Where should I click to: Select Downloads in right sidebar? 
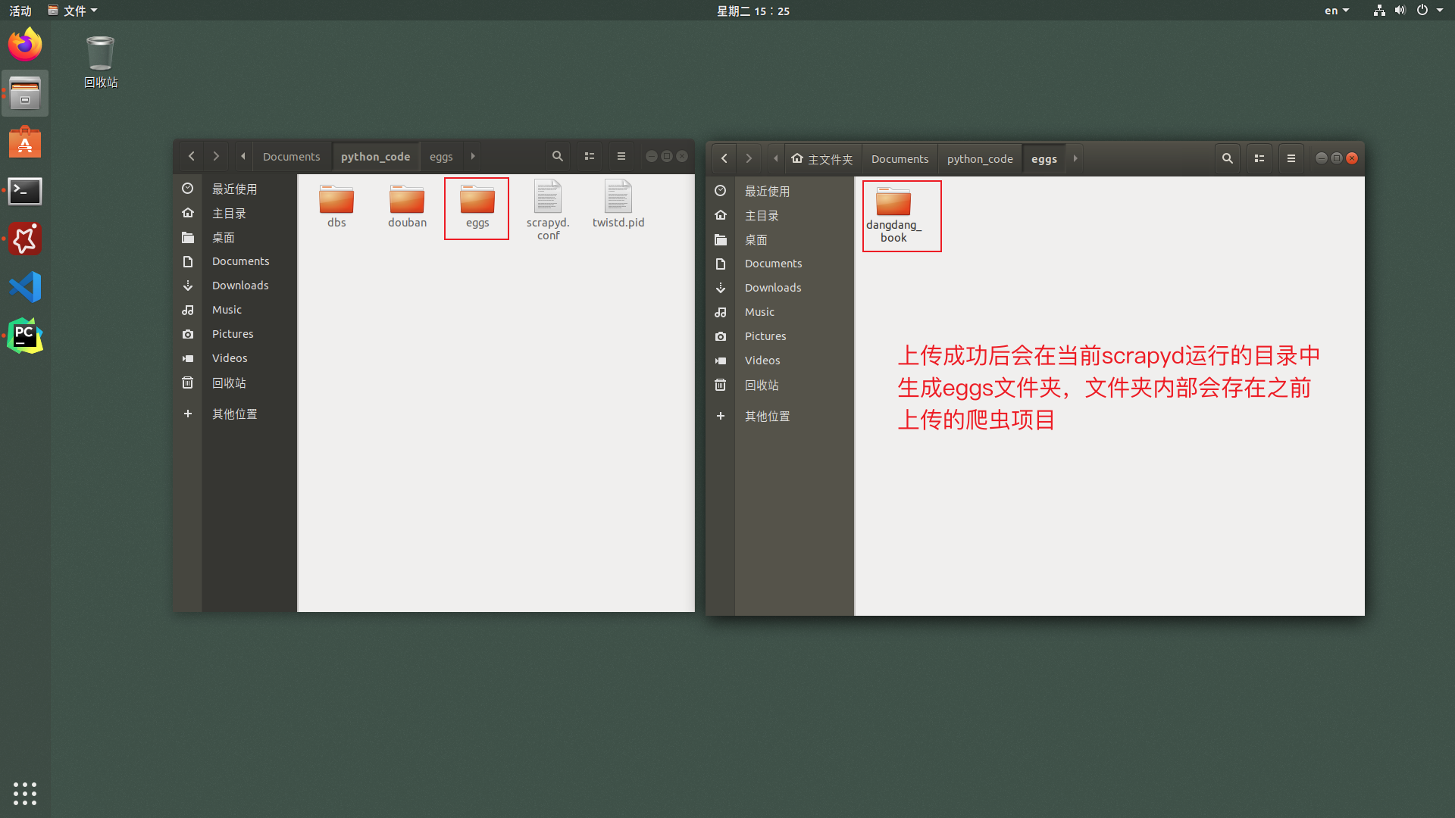(x=774, y=288)
